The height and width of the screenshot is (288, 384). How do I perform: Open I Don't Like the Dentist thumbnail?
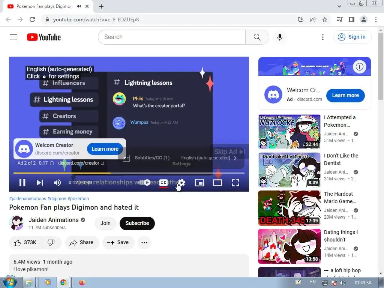point(289,170)
